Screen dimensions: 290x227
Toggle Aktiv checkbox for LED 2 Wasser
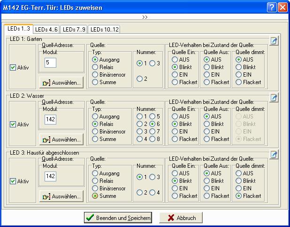coord(13,125)
